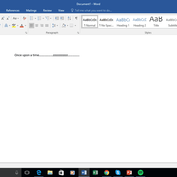Image resolution: width=177 pixels, height=177 pixels.
Task: Open the Borders dropdown arrow
Action: 75,26
